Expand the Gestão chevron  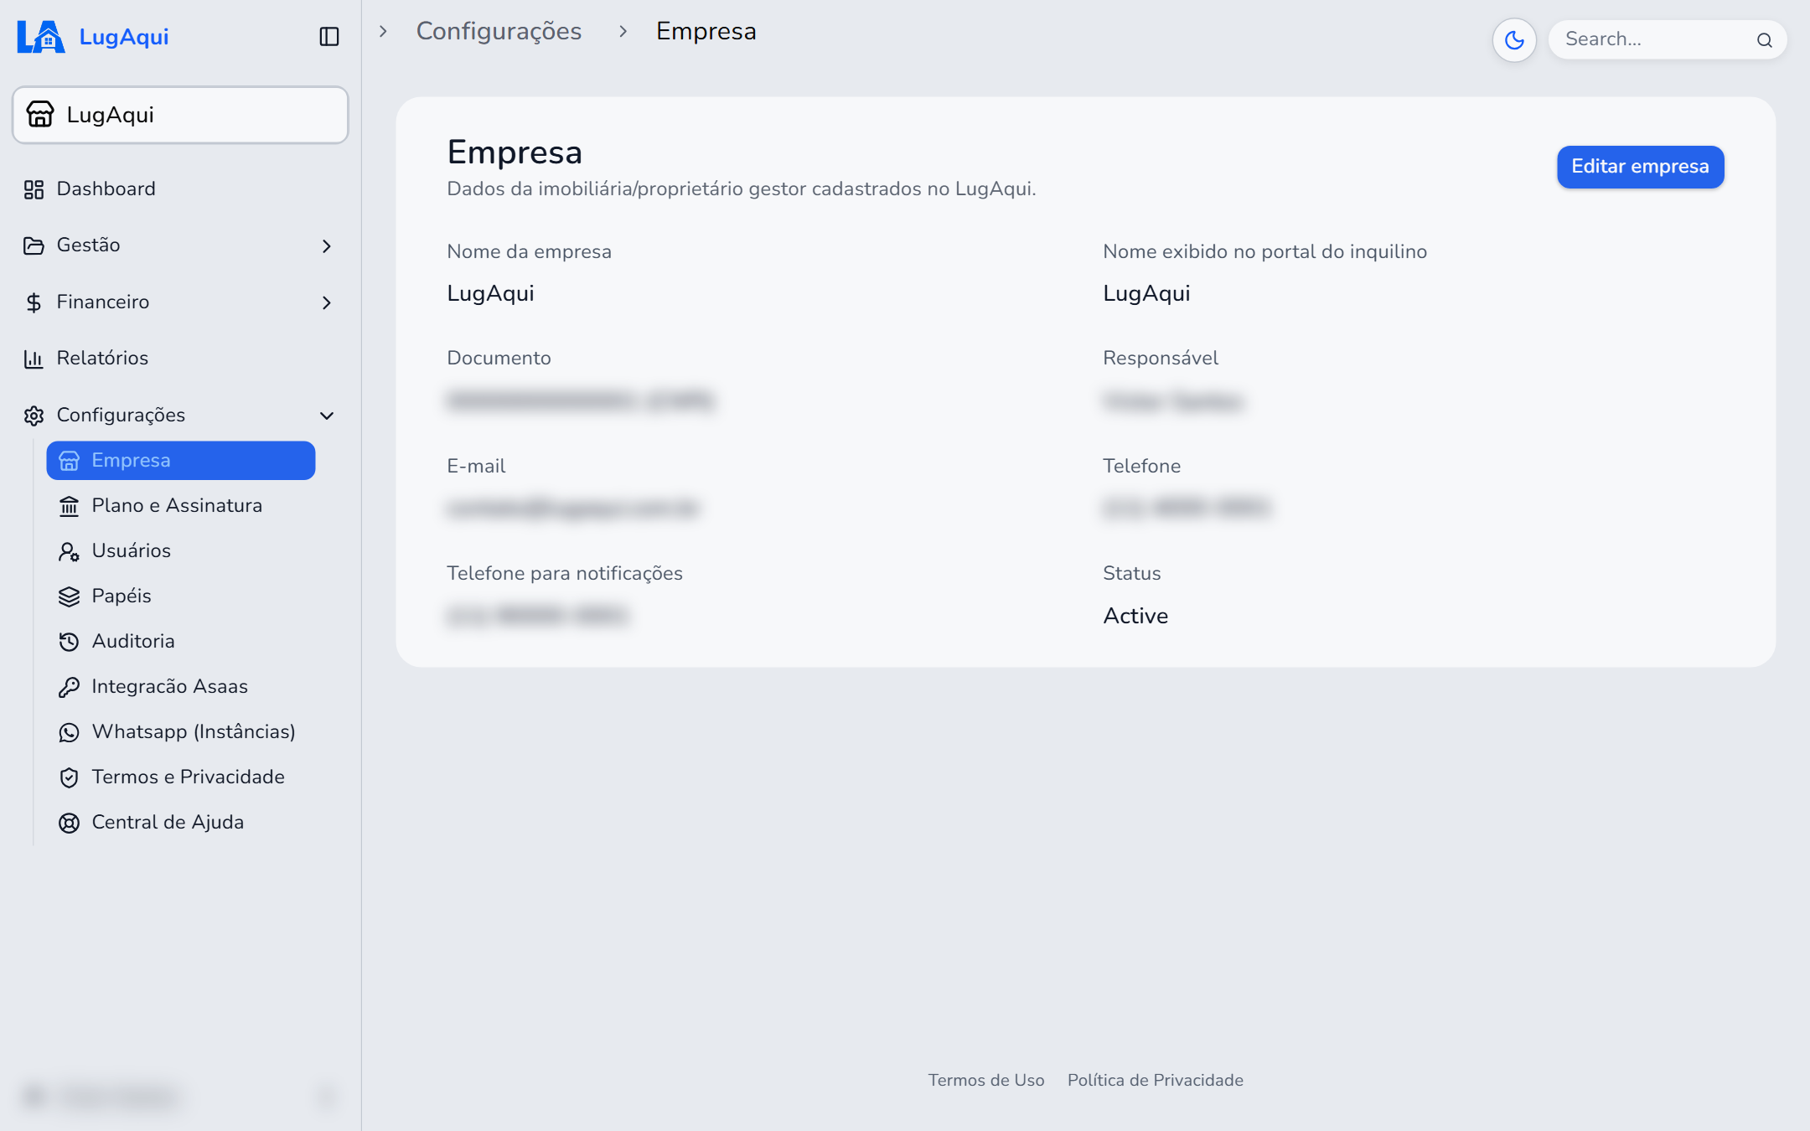[x=327, y=245]
